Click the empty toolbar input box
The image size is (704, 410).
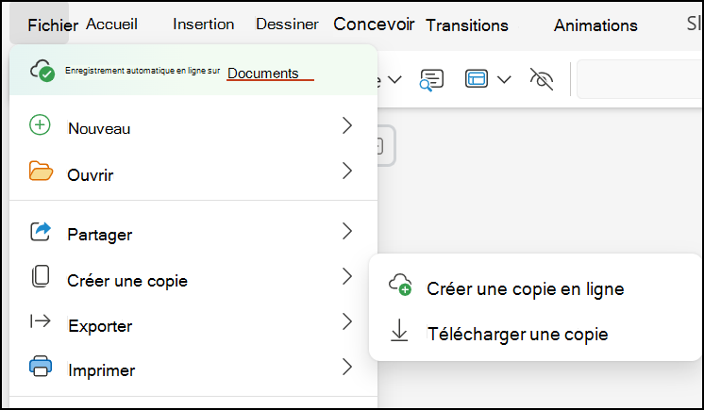point(640,79)
